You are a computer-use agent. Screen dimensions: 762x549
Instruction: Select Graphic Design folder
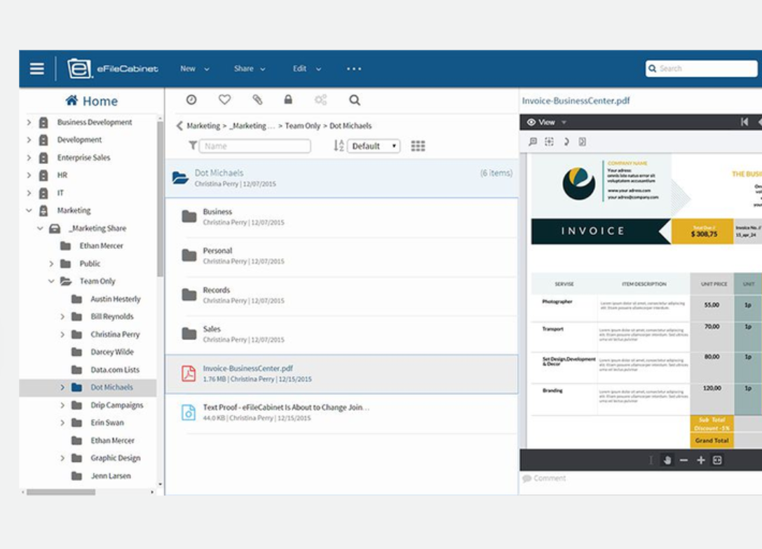pos(115,458)
